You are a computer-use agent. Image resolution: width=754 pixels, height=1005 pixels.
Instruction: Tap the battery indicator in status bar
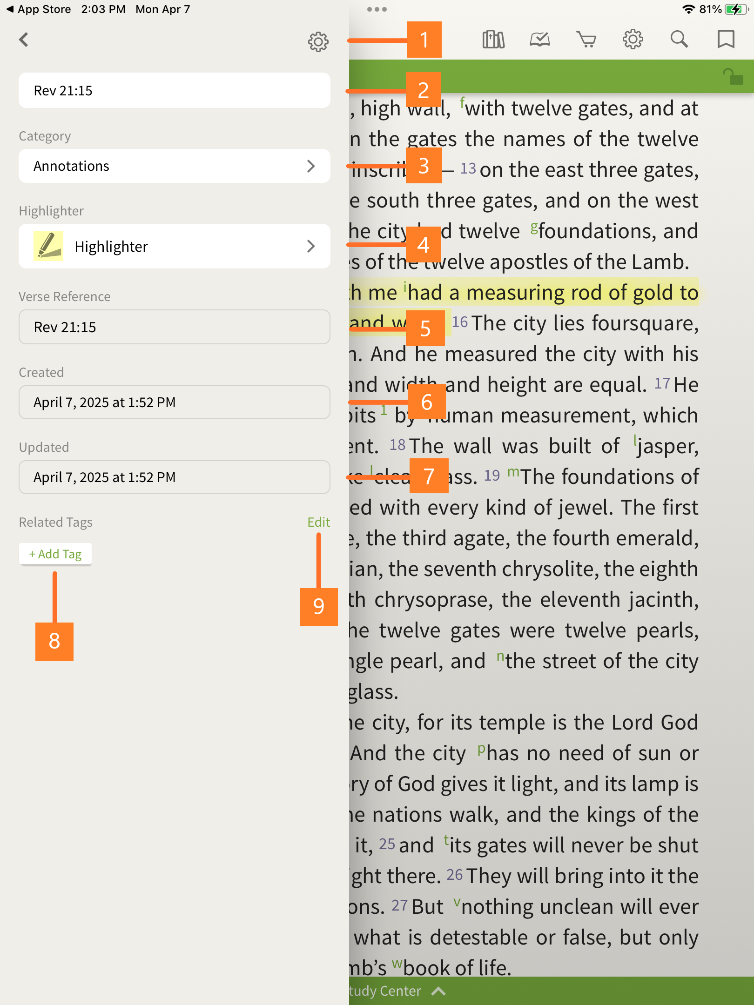735,9
